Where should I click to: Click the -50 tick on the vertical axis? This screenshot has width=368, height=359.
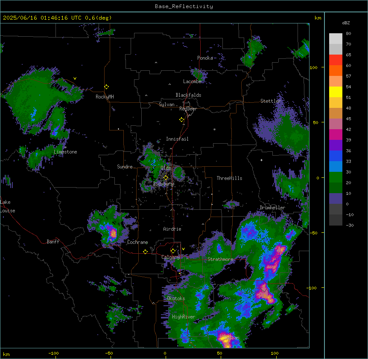tap(313, 233)
